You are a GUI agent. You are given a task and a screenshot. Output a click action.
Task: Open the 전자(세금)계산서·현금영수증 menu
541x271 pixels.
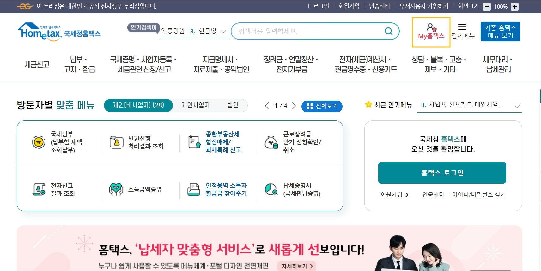point(366,64)
